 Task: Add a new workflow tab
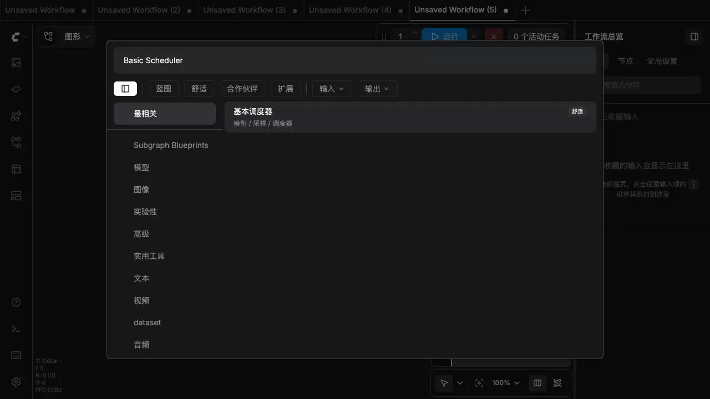pos(526,10)
